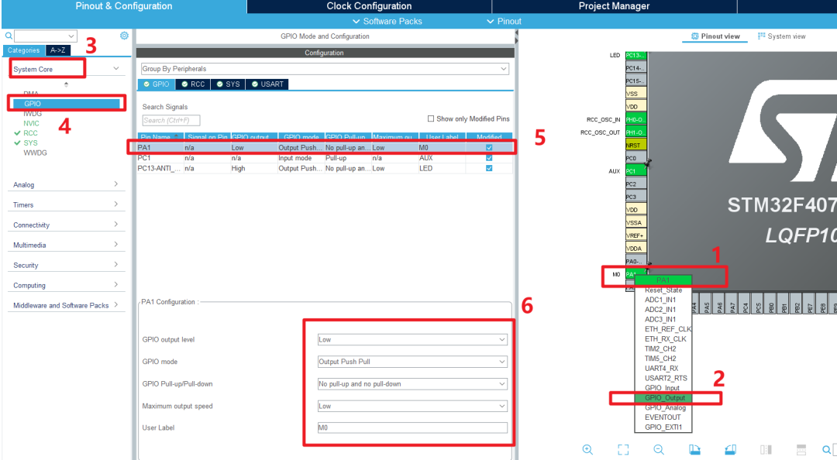The image size is (837, 460).
Task: Click the Search Signals input field
Action: pos(171,120)
